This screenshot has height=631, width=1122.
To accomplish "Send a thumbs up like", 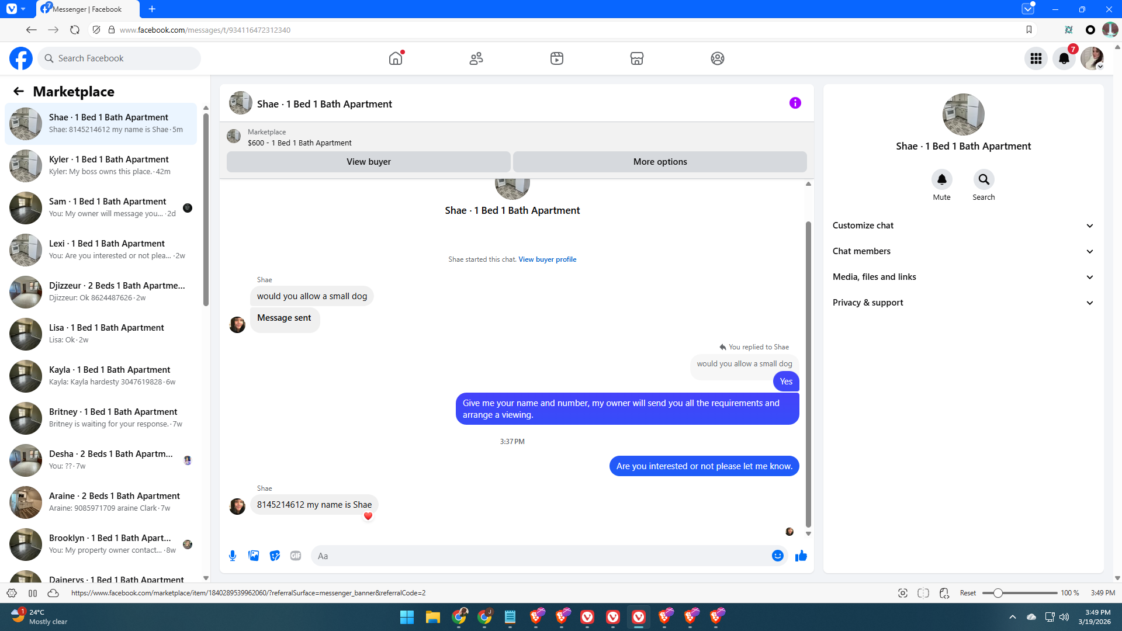I will pyautogui.click(x=801, y=556).
